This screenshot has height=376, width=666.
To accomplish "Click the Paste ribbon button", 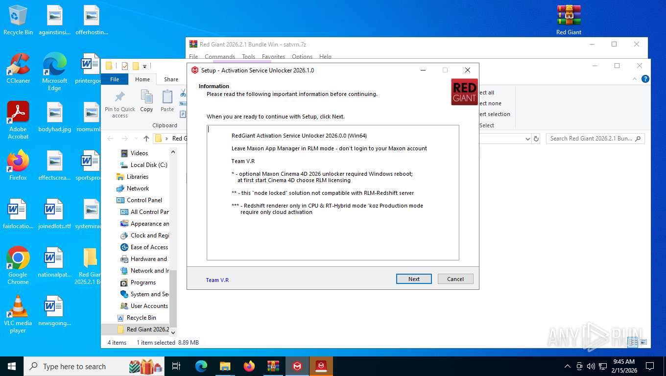I will coord(167,101).
